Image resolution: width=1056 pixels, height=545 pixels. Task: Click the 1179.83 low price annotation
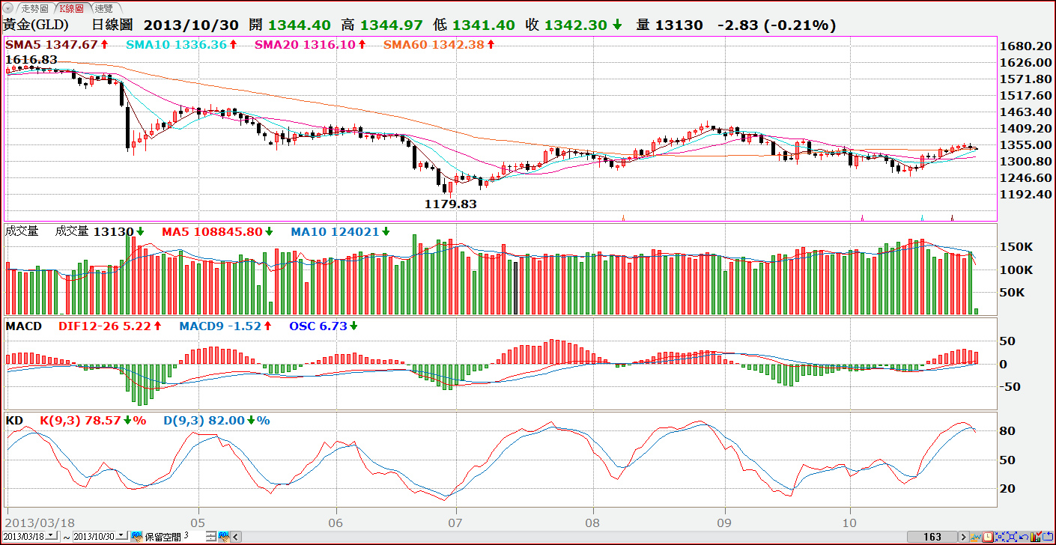click(451, 203)
